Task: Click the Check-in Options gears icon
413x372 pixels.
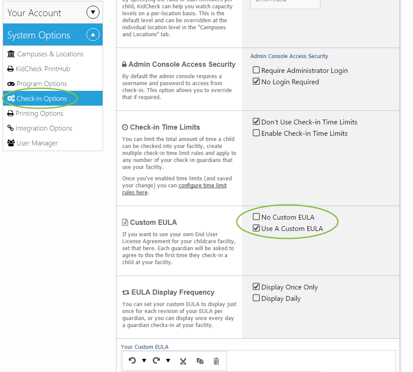Action: 10,98
